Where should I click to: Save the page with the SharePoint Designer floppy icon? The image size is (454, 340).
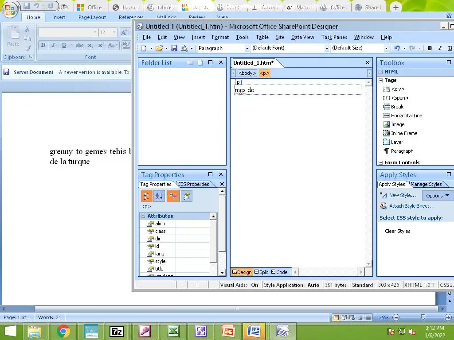174,48
